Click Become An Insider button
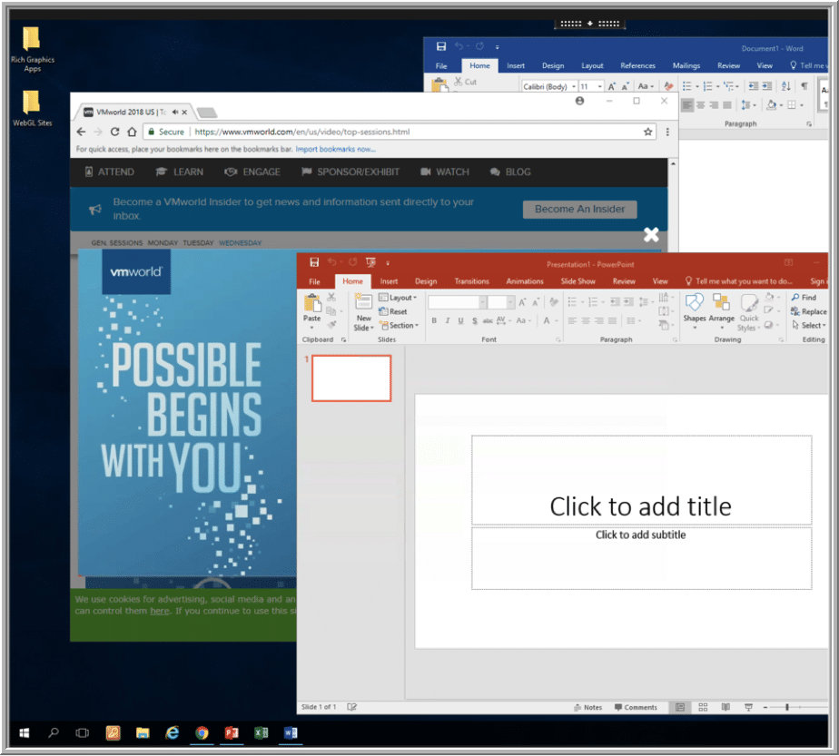The width and height of the screenshot is (839, 756). coord(579,209)
